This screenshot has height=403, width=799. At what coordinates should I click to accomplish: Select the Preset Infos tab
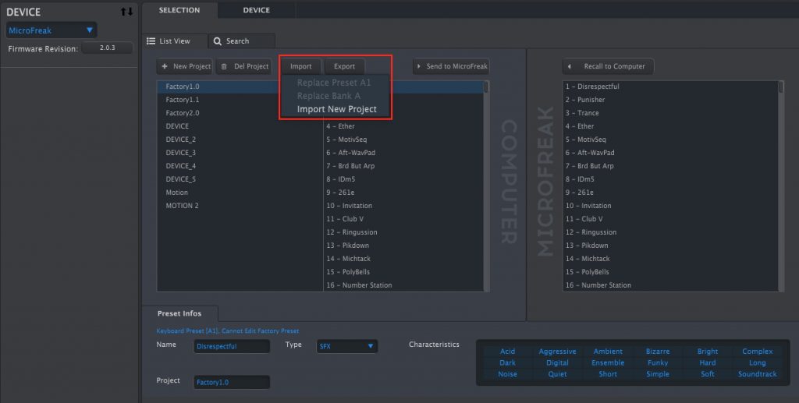click(179, 313)
